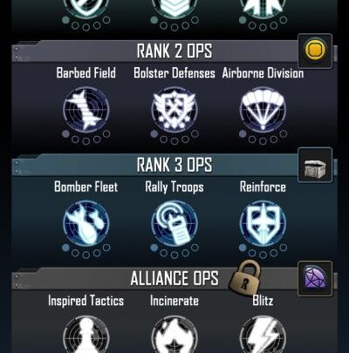Select the Barbed Field op icon
This screenshot has height=353, width=349.
pos(86,110)
